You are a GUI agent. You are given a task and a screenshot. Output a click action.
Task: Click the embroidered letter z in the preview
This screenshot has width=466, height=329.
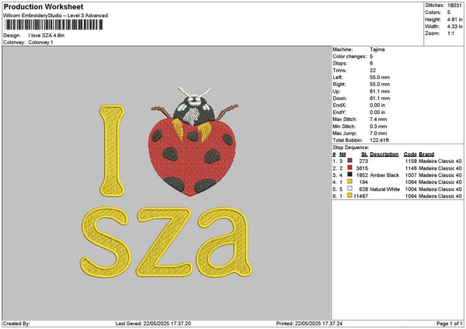[164, 242]
